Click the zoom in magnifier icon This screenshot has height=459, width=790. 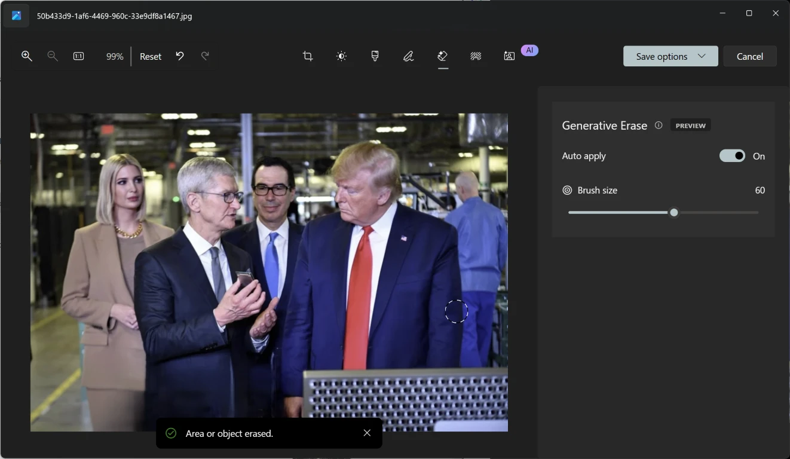tap(26, 56)
